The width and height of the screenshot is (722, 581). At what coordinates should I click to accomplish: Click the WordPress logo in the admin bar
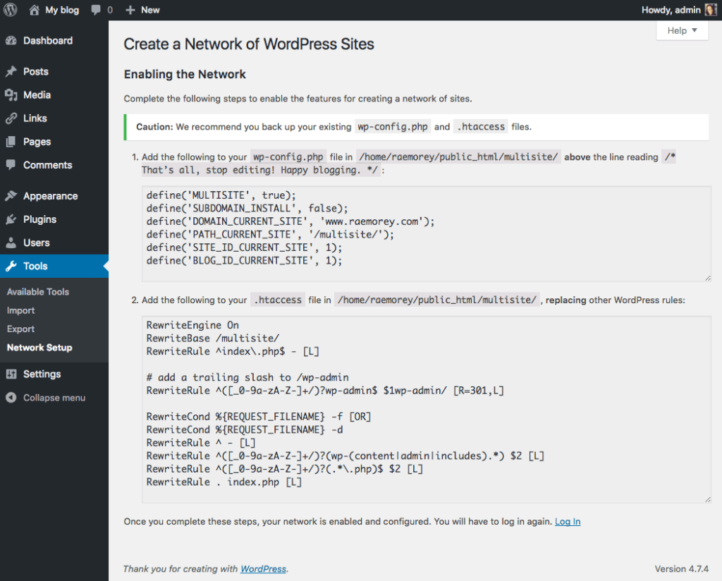(x=9, y=10)
